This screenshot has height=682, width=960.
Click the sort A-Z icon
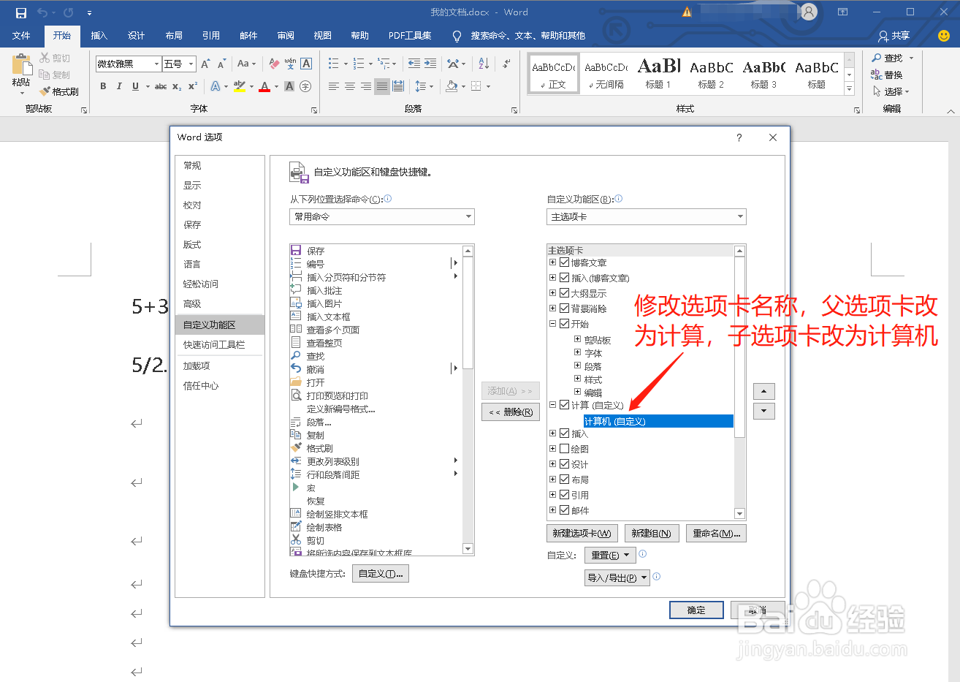[484, 64]
